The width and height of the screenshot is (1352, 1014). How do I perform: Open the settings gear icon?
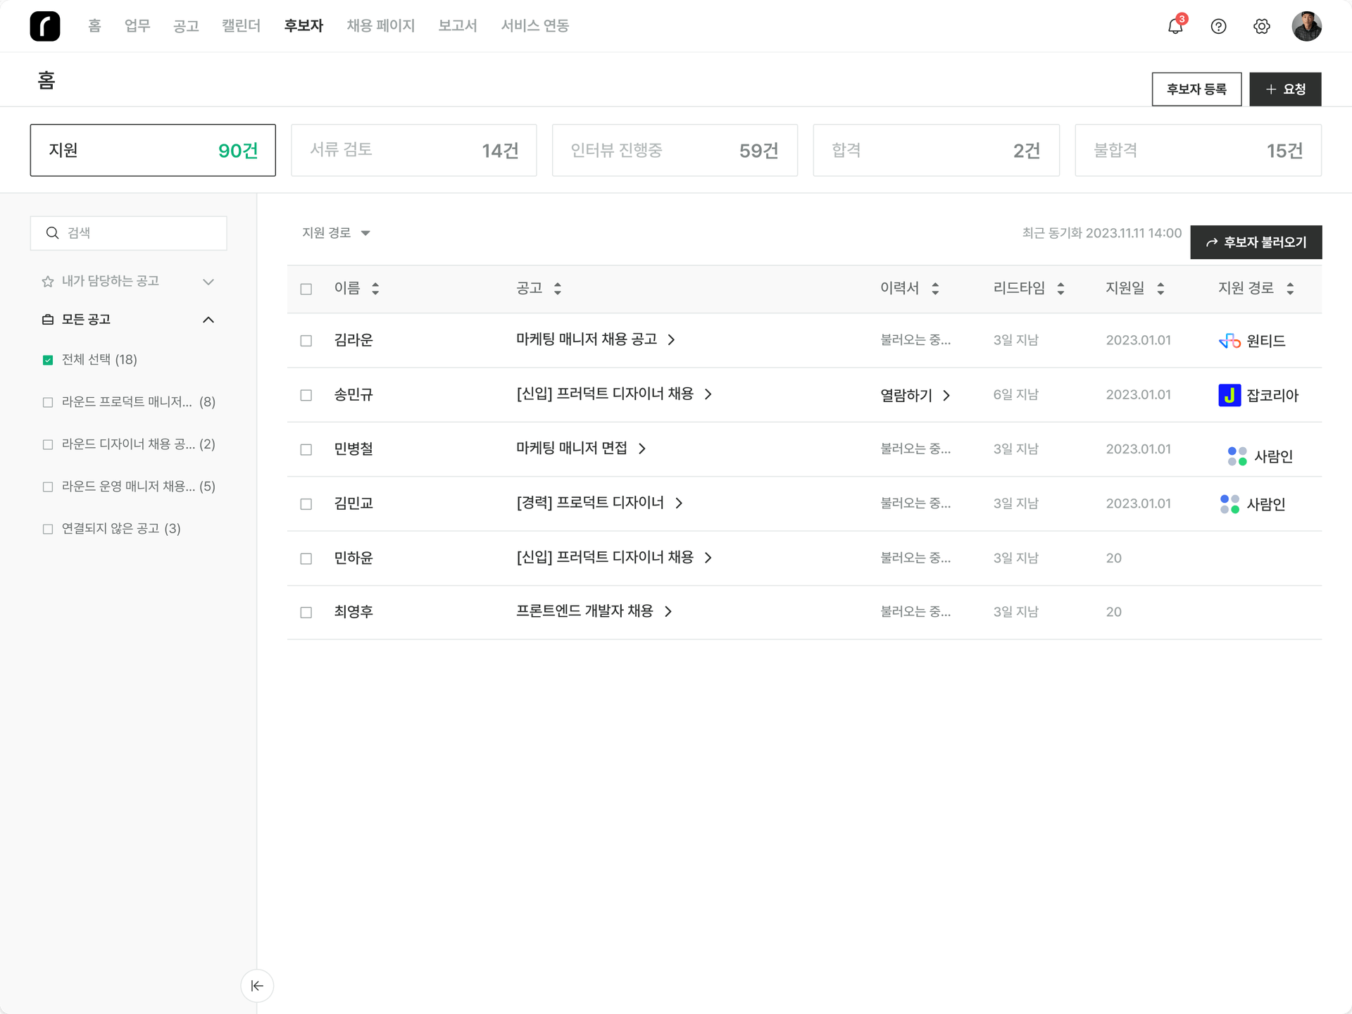1262,26
